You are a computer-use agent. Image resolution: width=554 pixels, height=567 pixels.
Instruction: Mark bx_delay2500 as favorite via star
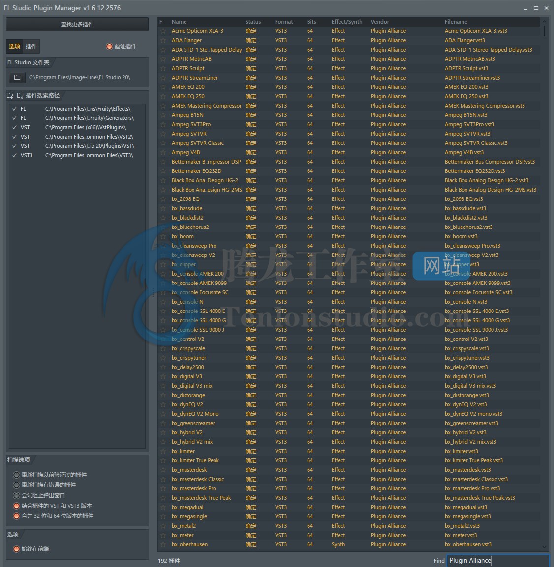click(x=163, y=367)
